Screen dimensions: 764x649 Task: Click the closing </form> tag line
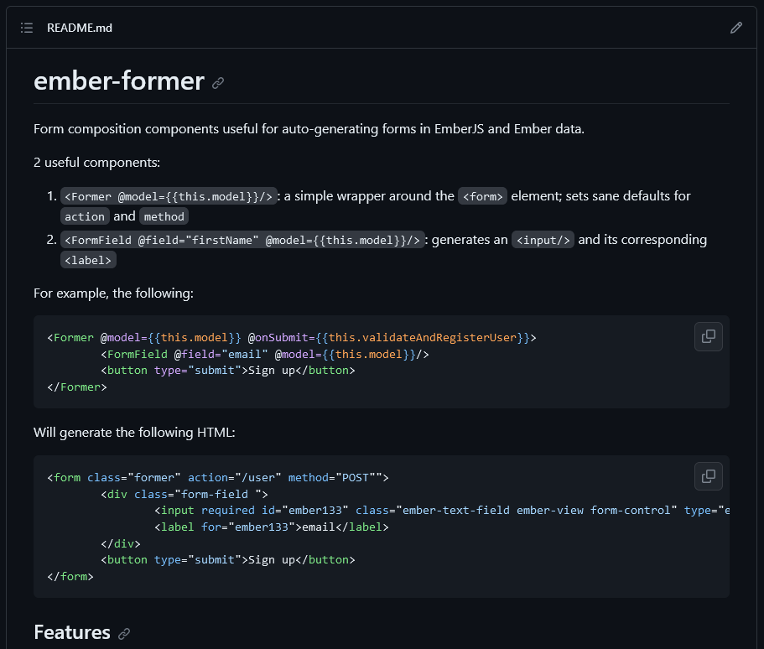(70, 576)
